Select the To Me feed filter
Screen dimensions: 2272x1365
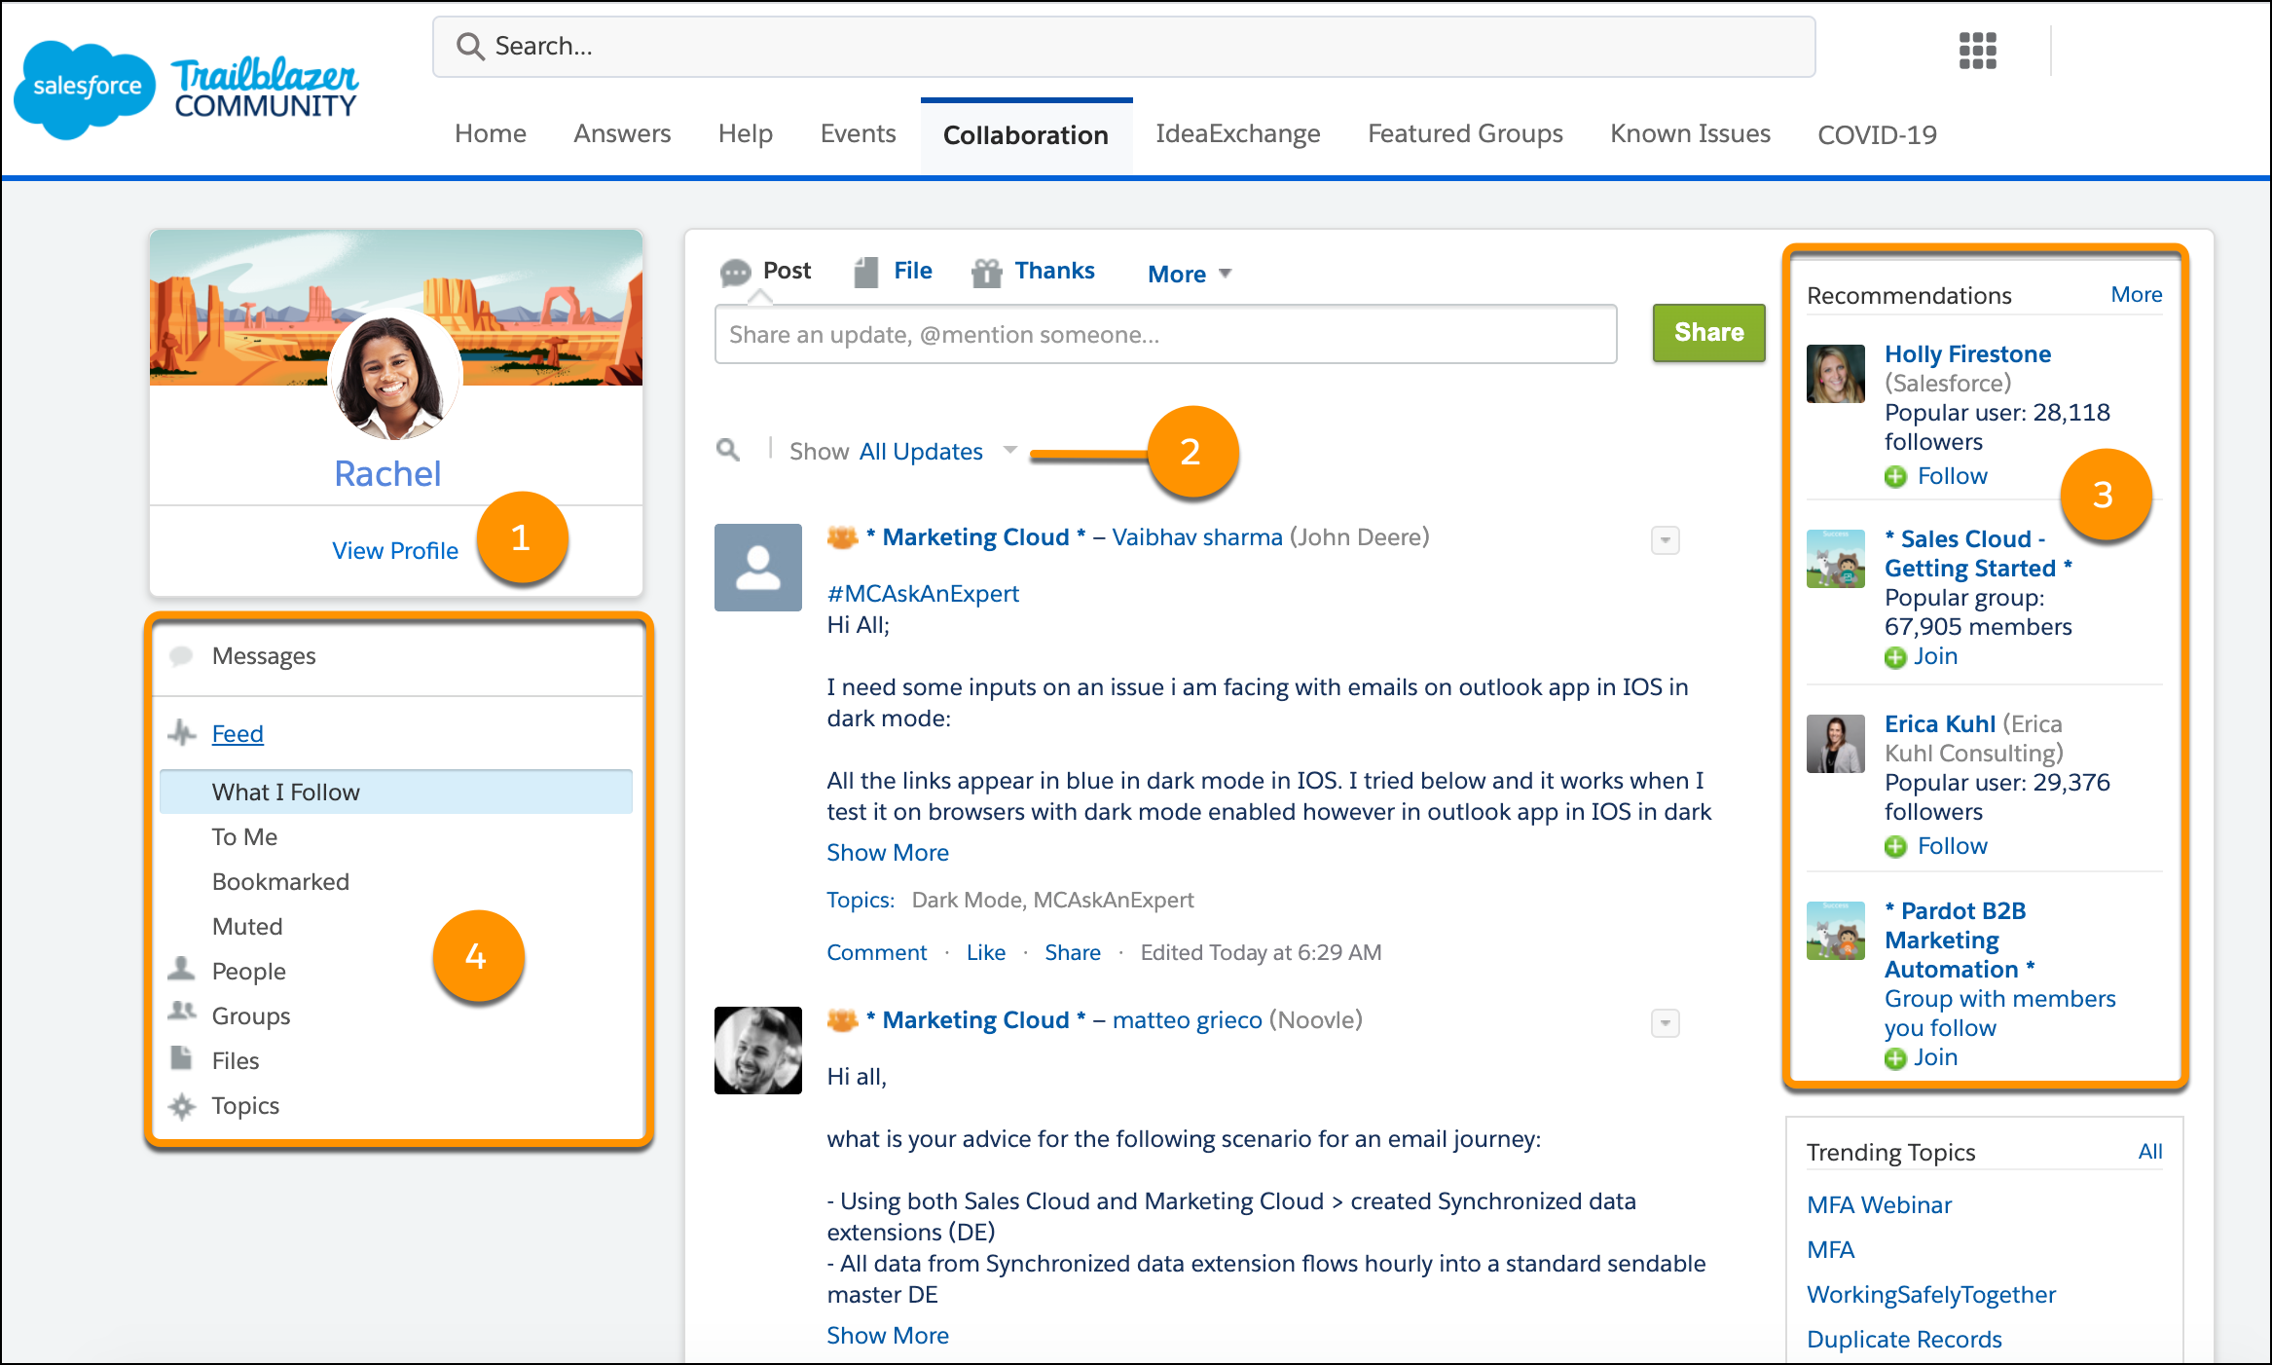[244, 836]
